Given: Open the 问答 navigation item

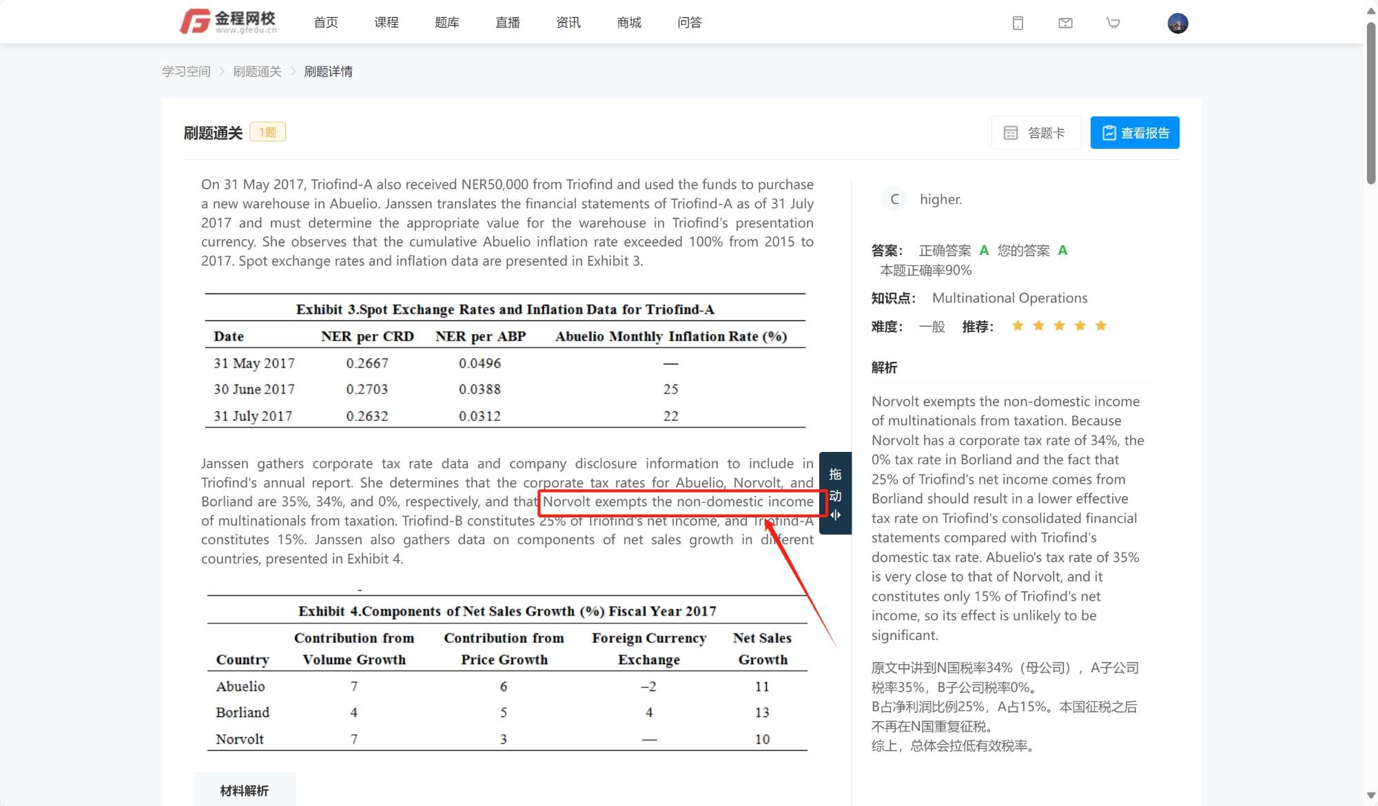Looking at the screenshot, I should tap(690, 23).
